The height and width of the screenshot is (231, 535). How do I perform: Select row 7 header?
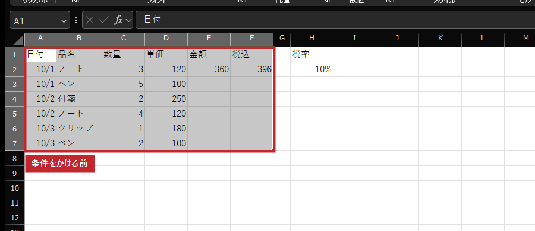tap(15, 143)
